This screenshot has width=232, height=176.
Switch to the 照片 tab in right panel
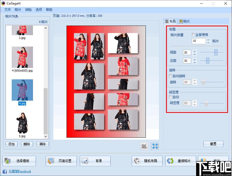[184, 22]
